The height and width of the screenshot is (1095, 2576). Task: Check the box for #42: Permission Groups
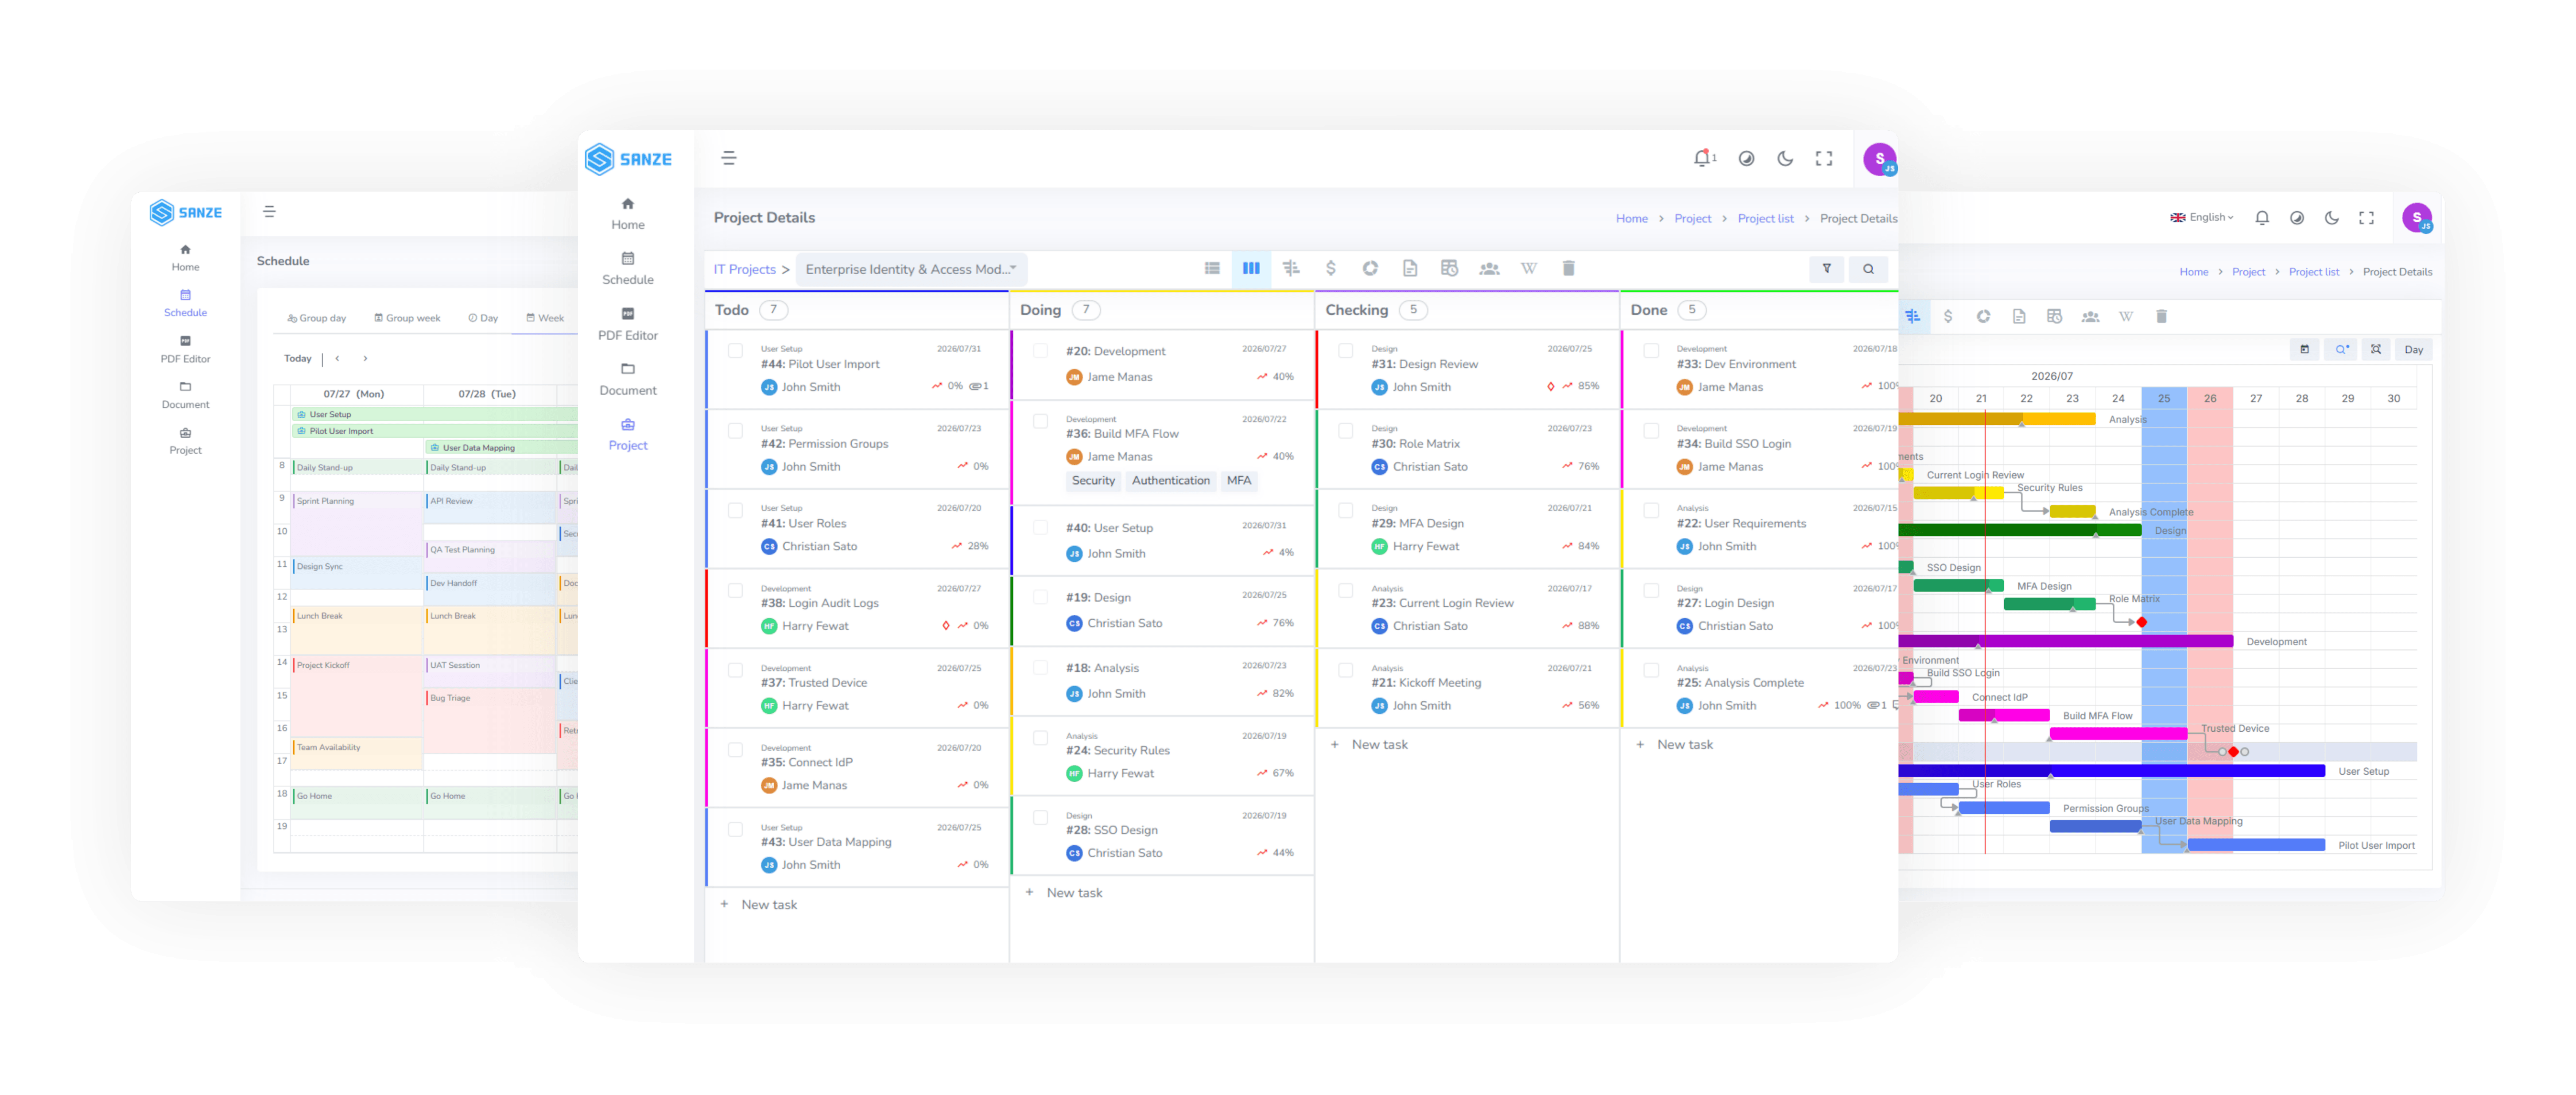[x=735, y=431]
